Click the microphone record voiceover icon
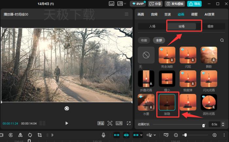 [103, 135]
